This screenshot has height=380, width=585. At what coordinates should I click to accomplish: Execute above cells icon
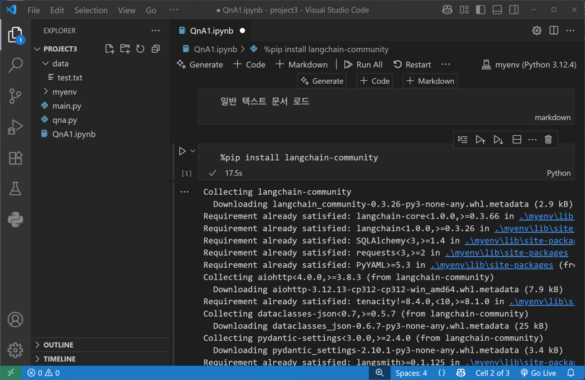[x=481, y=140]
